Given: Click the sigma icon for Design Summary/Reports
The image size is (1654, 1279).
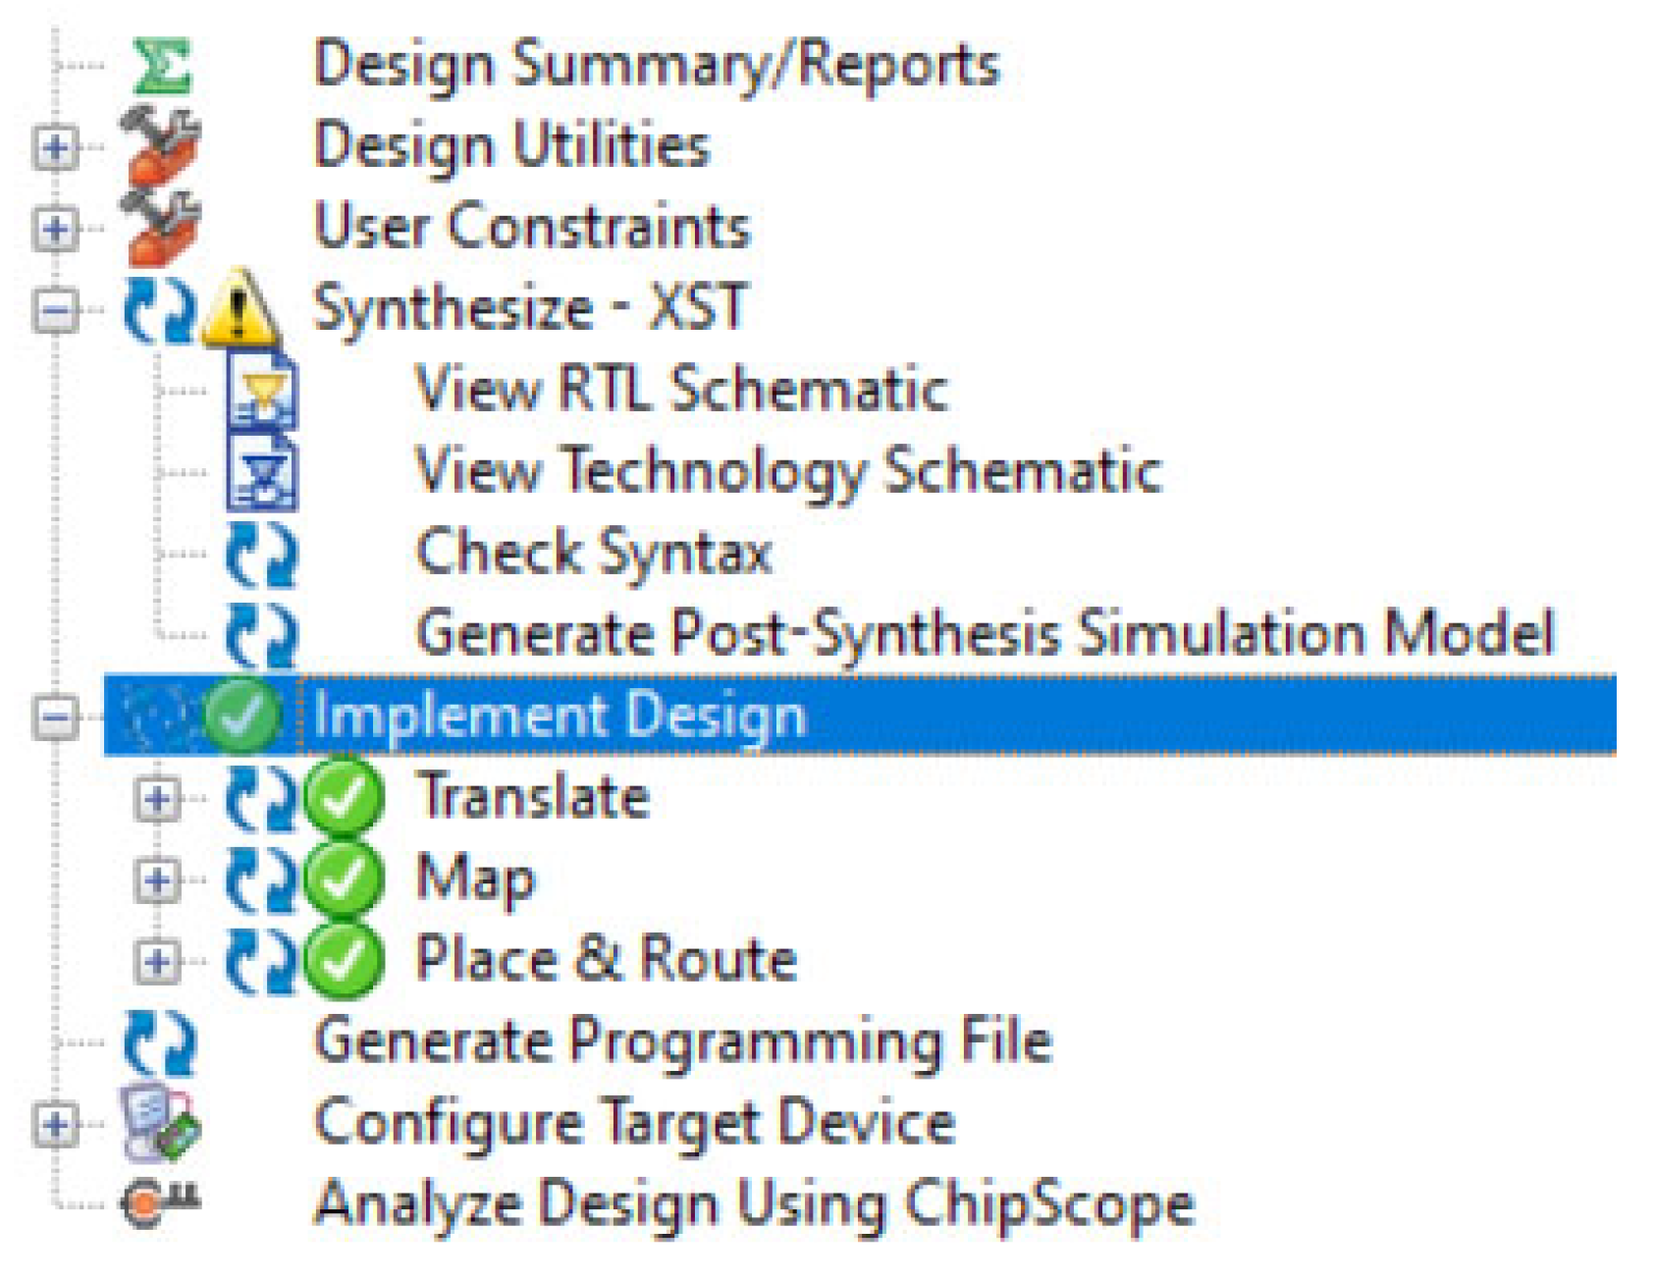Looking at the screenshot, I should tap(163, 66).
